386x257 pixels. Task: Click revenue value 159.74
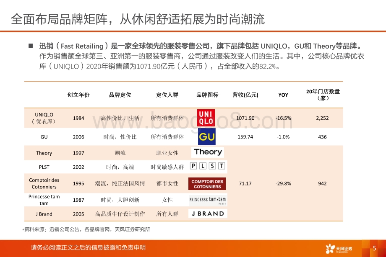coord(245,137)
